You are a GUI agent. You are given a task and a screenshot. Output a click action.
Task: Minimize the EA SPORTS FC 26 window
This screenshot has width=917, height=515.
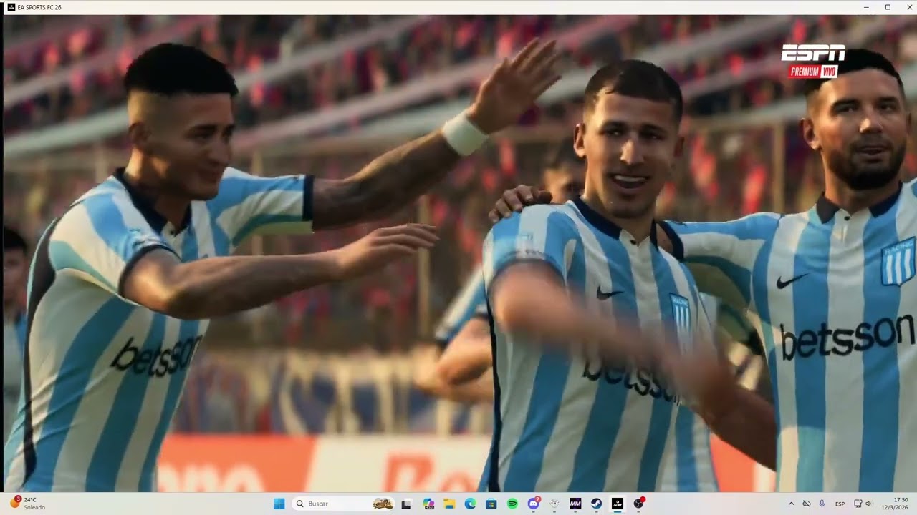coord(866,7)
